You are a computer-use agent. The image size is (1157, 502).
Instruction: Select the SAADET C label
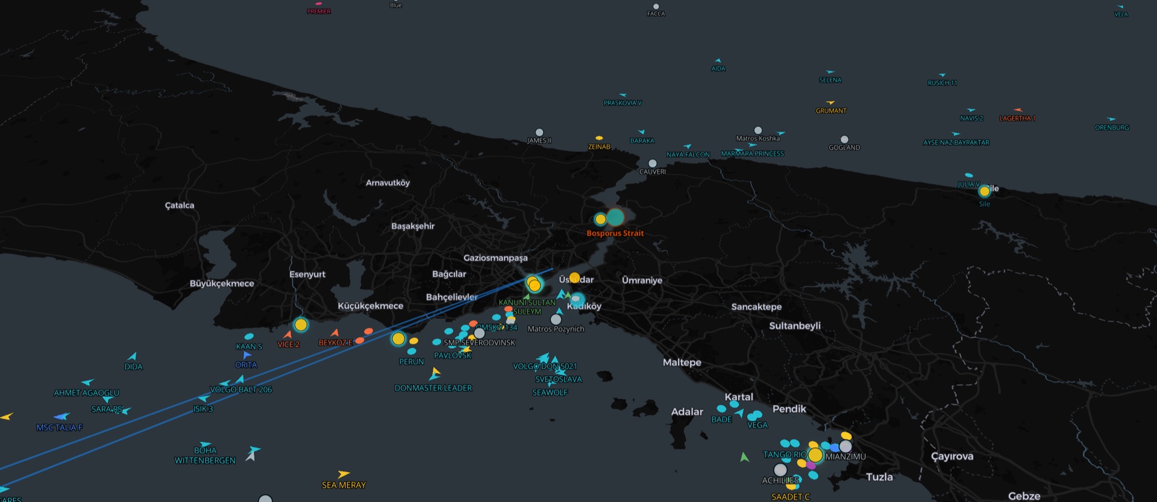[x=791, y=497]
